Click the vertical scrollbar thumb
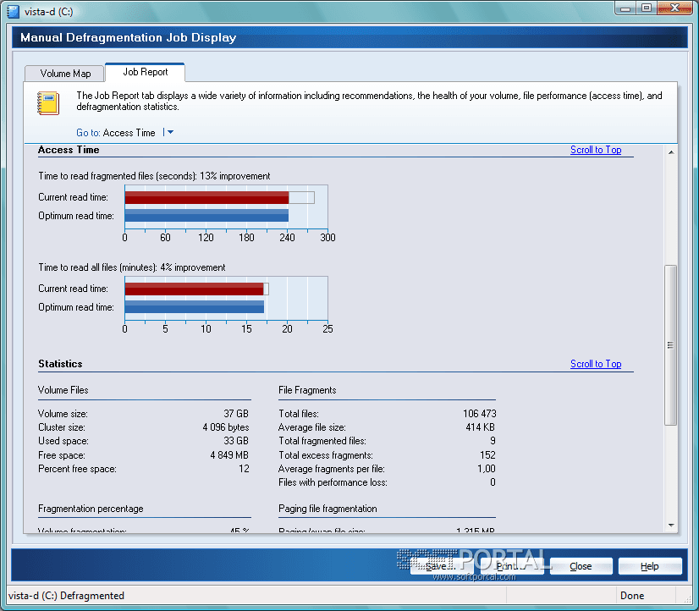The width and height of the screenshot is (699, 611). (670, 345)
